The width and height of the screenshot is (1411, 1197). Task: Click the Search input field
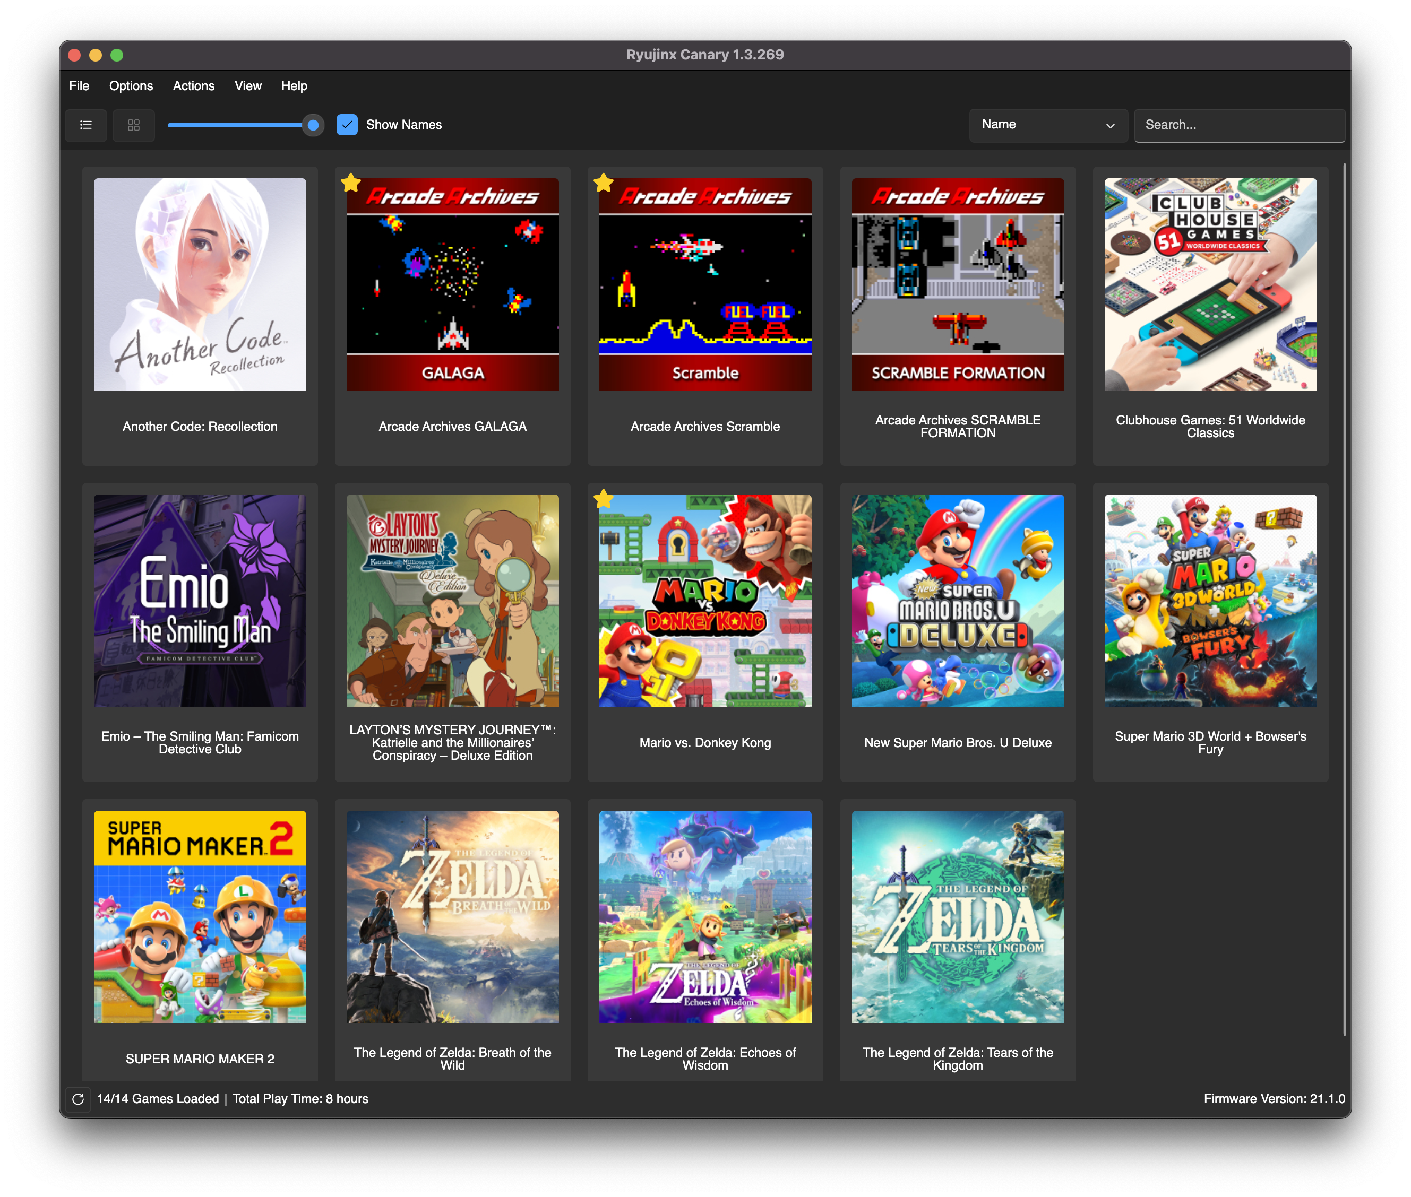tap(1239, 125)
